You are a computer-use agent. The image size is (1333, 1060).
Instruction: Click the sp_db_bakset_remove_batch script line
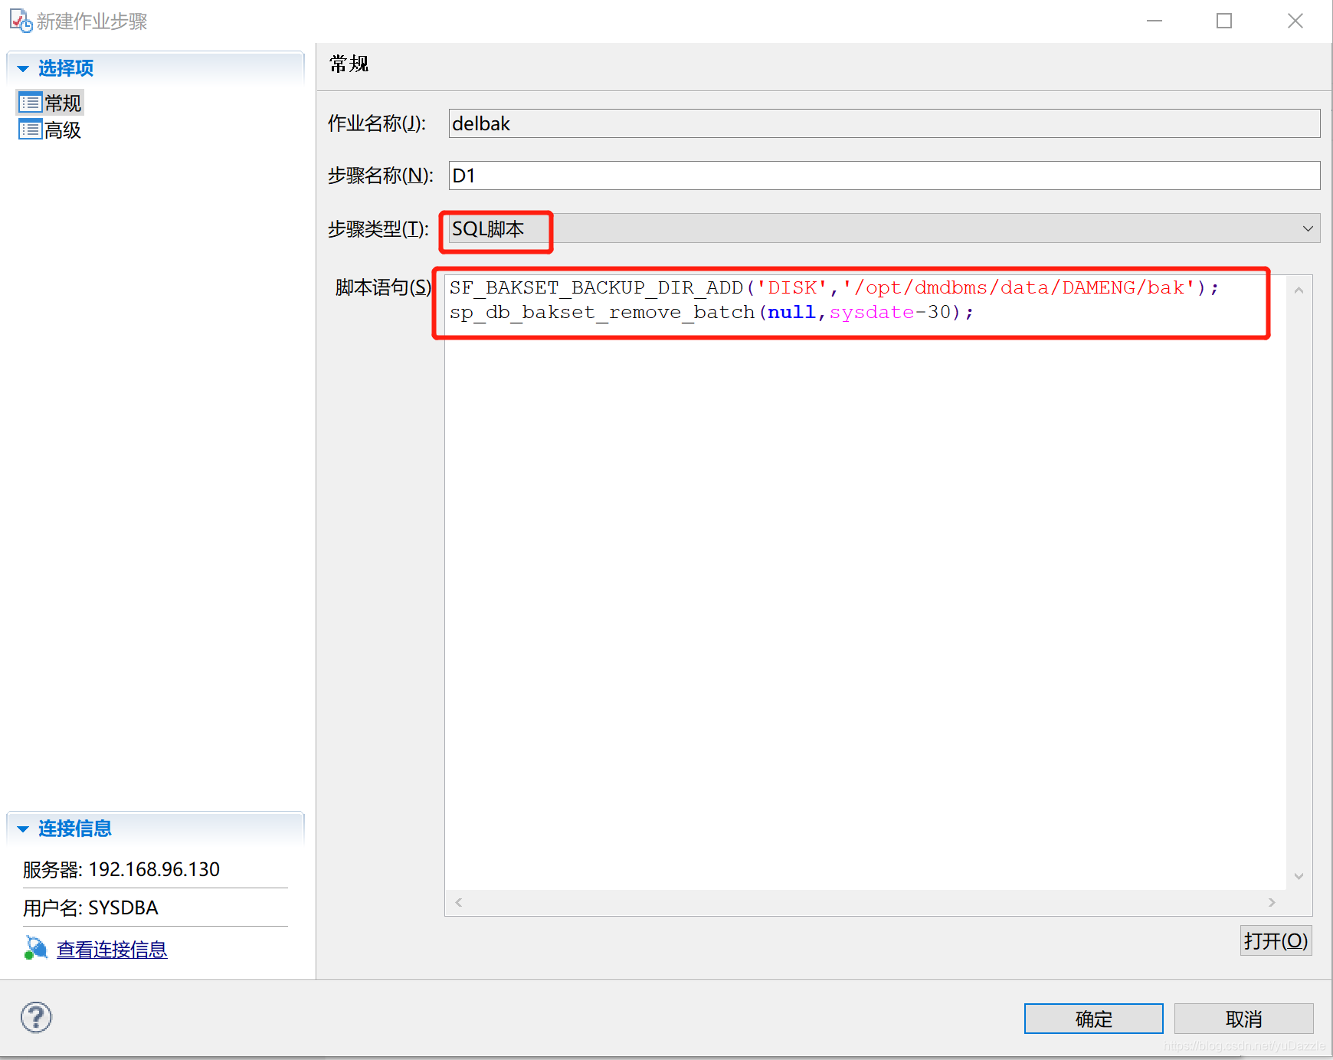[712, 313]
